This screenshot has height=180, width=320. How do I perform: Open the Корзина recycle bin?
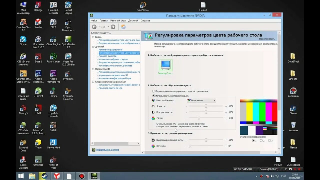293,127
